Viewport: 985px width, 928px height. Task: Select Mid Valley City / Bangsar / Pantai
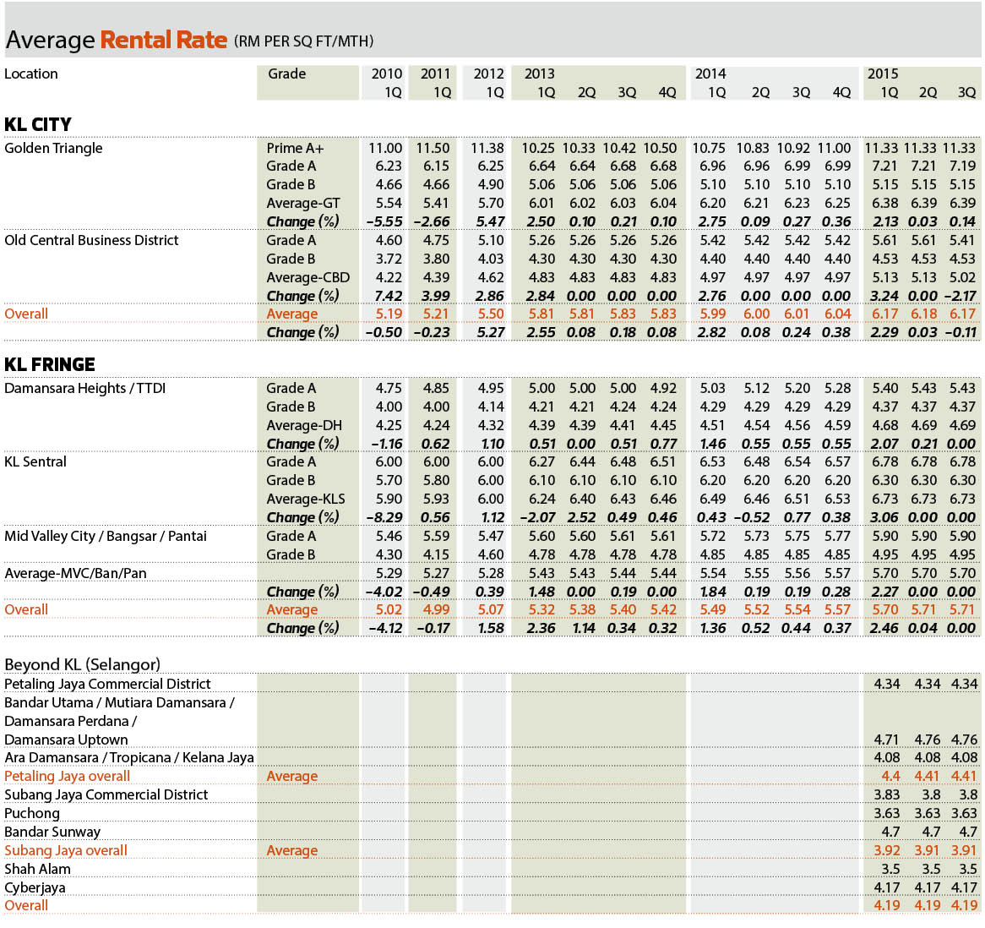106,536
